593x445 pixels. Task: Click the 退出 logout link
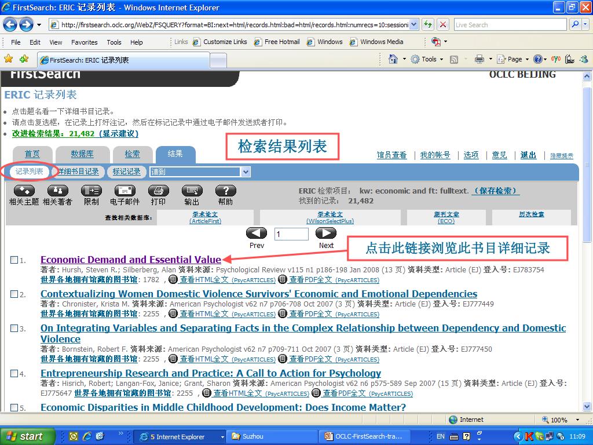(528, 155)
